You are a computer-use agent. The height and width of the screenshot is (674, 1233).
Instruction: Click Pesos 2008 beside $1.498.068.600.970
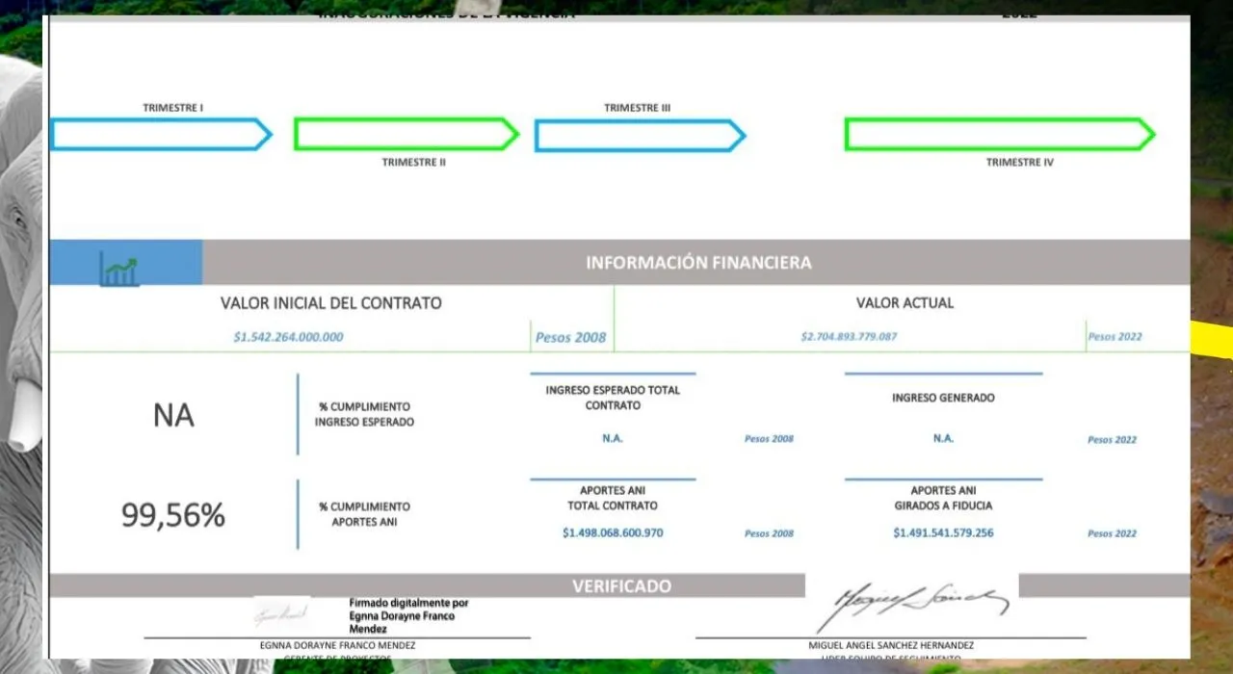769,533
